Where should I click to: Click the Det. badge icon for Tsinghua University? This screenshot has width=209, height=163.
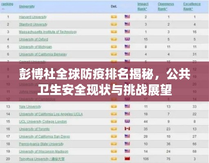point(114,159)
